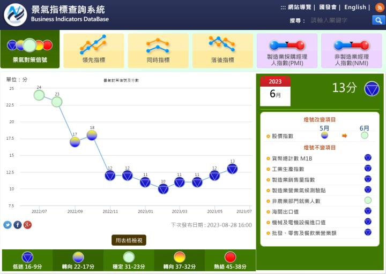Image resolution: width=386 pixels, height=274 pixels.
Task: Click the blue light beside 13分
Action: pyautogui.click(x=372, y=88)
